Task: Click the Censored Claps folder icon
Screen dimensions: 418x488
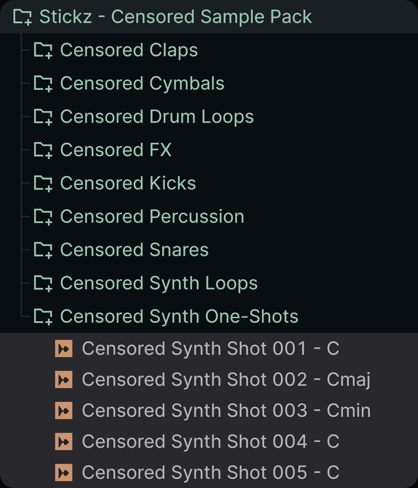Action: (43, 50)
